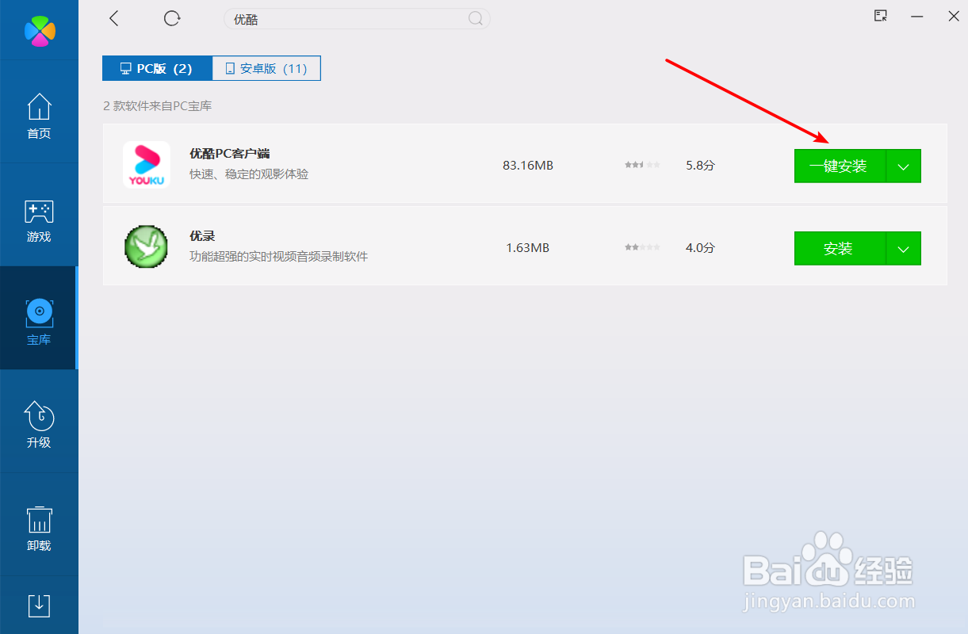Open the window skin/menu icon near minimize
Image resolution: width=968 pixels, height=634 pixels.
click(881, 16)
